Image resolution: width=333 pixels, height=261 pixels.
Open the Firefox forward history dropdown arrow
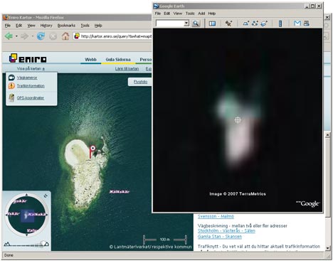32,36
